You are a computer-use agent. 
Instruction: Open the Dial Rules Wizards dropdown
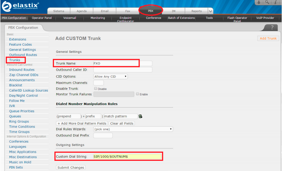coord(133,129)
